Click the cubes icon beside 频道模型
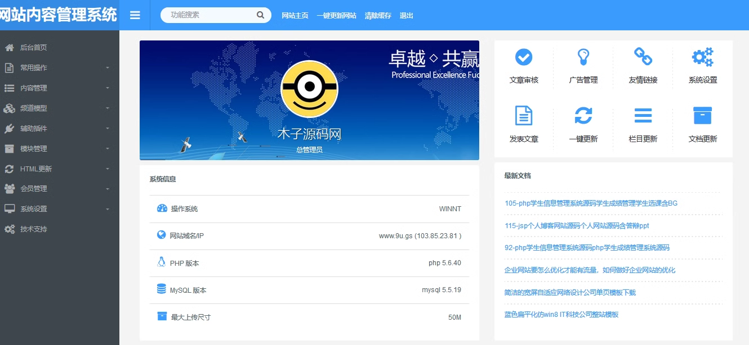 (x=9, y=108)
